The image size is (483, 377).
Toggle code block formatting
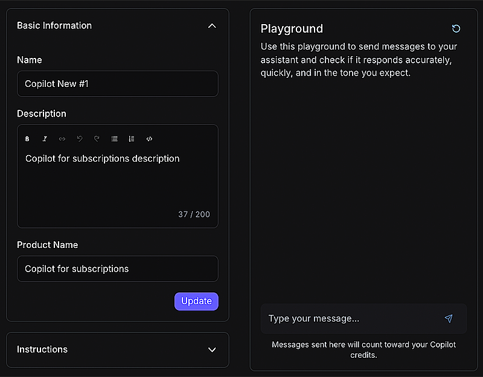[149, 139]
